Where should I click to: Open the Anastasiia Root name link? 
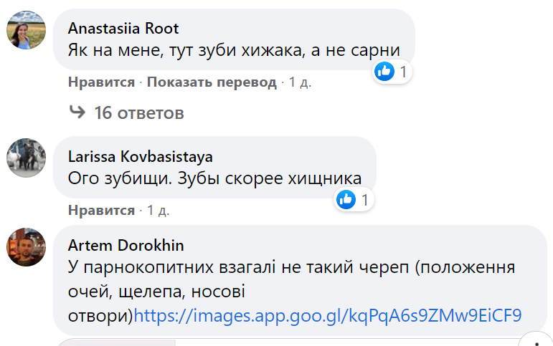pyautogui.click(x=123, y=29)
